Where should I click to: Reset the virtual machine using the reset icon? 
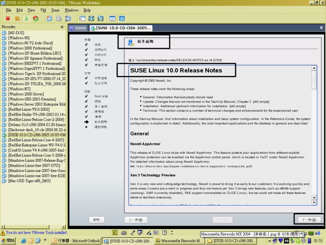36,18
